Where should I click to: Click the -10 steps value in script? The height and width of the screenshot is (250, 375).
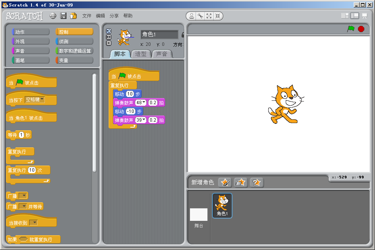click(x=131, y=111)
